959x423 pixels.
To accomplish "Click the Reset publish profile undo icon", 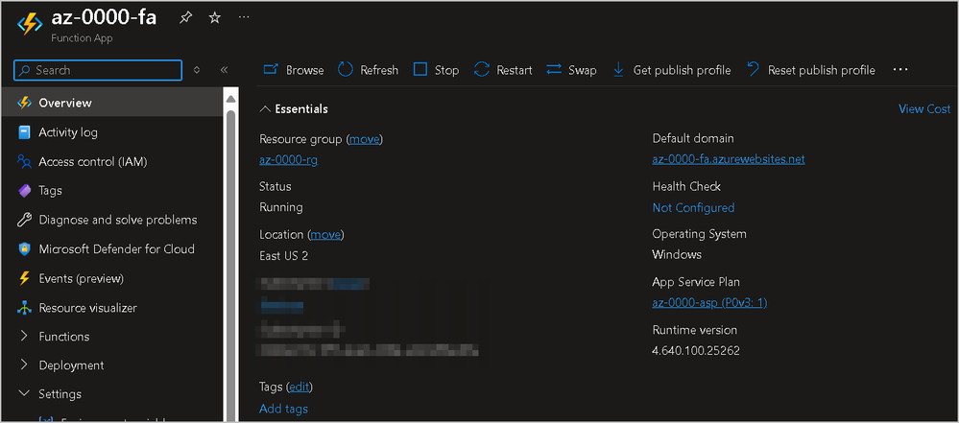I will [753, 70].
